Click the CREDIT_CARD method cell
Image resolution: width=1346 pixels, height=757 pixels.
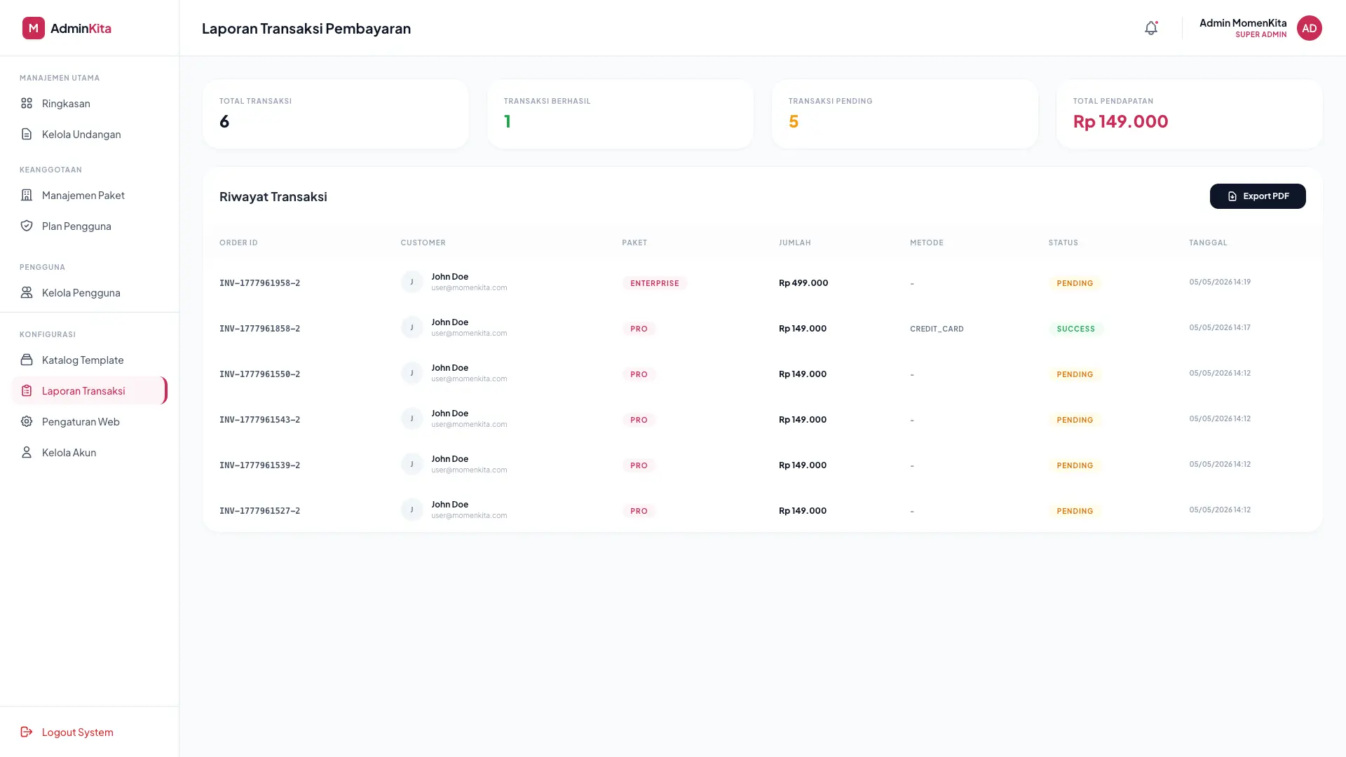pos(937,329)
